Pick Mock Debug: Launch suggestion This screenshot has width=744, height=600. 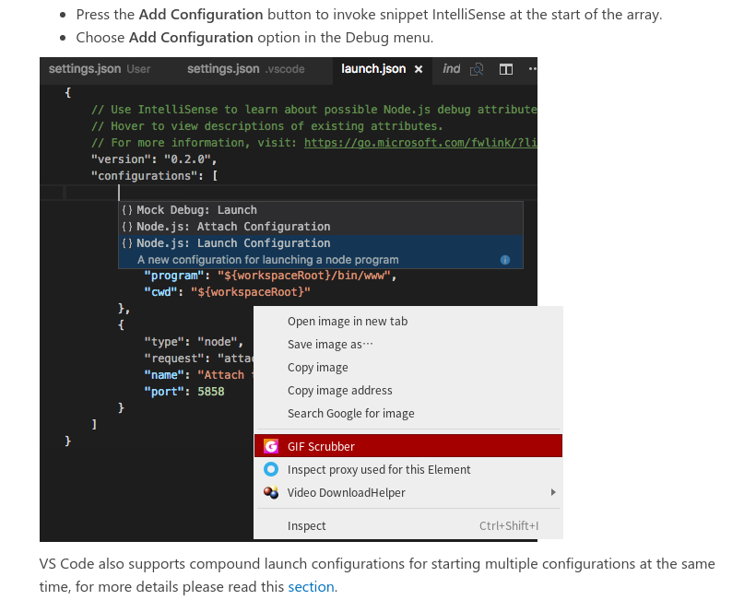321,210
